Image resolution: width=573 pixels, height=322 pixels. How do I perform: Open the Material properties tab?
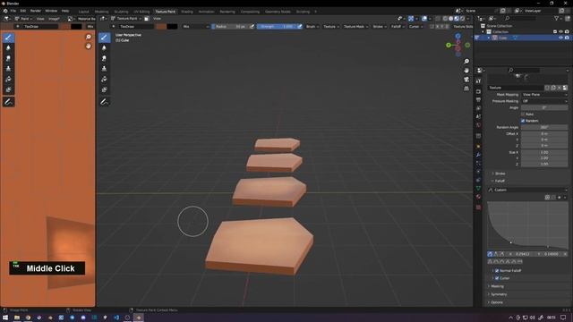478,197
